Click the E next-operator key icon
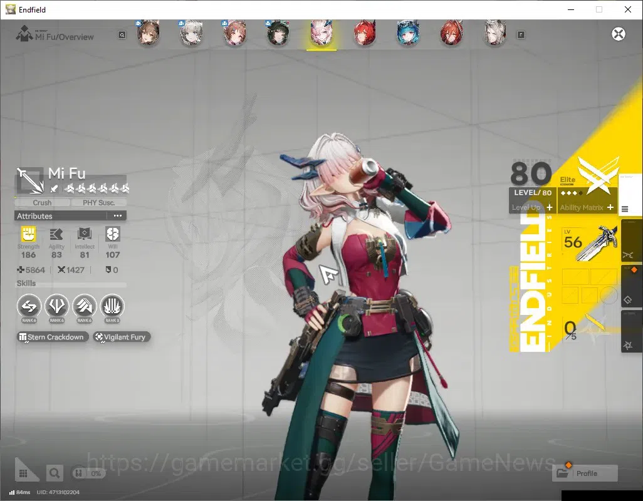This screenshot has height=501, width=643. tap(521, 35)
